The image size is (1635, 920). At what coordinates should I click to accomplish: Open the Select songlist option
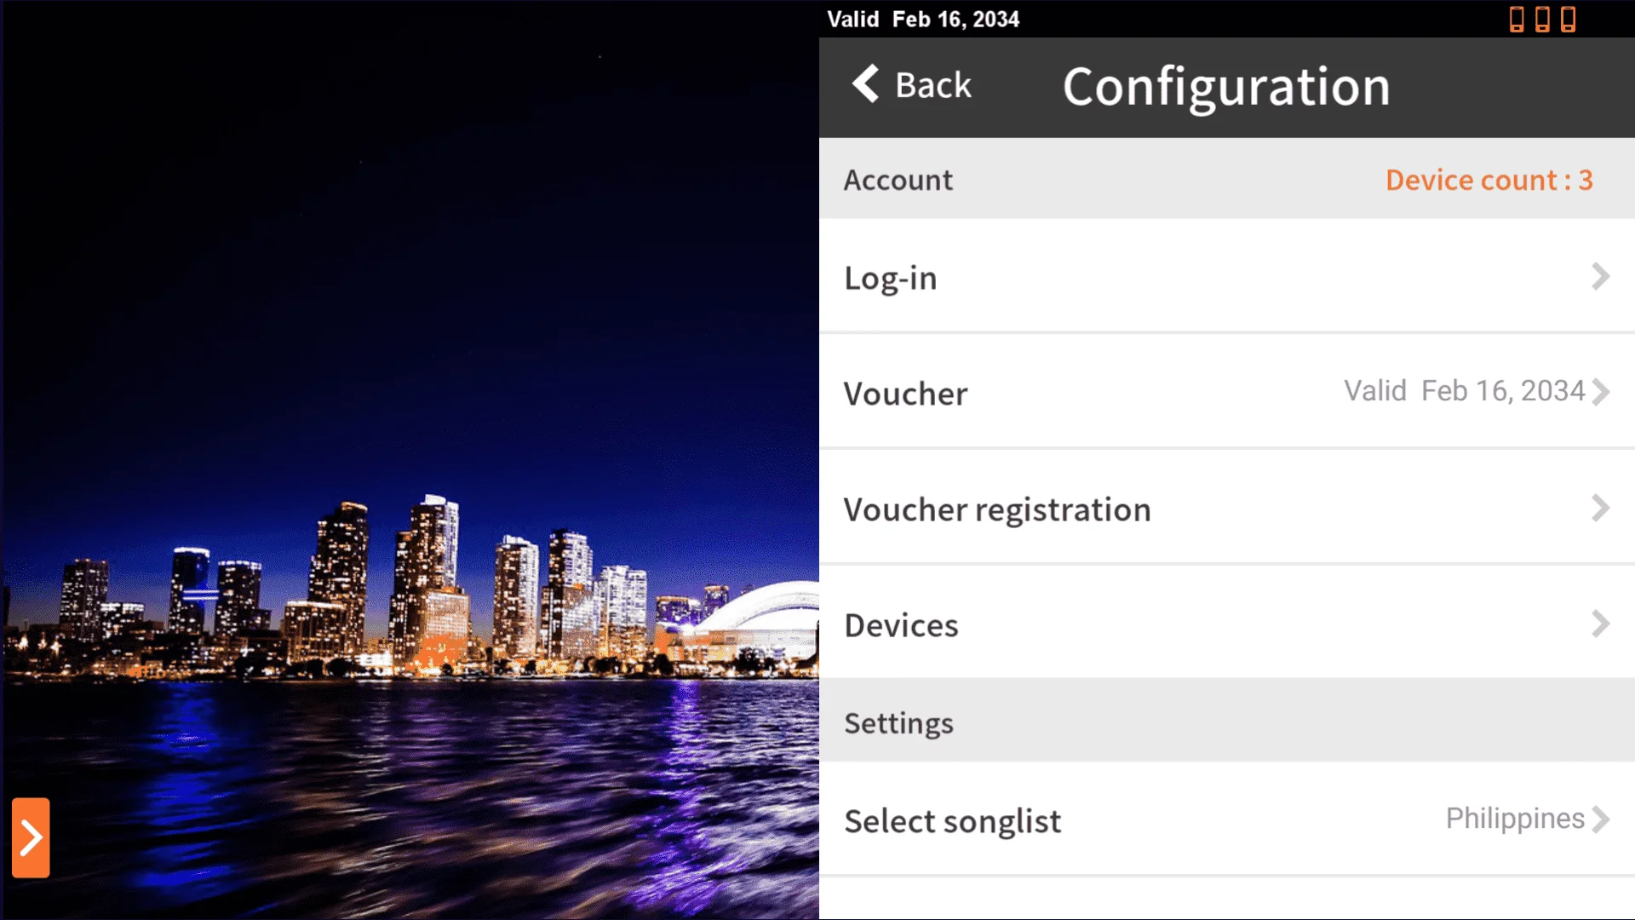pyautogui.click(x=1227, y=819)
